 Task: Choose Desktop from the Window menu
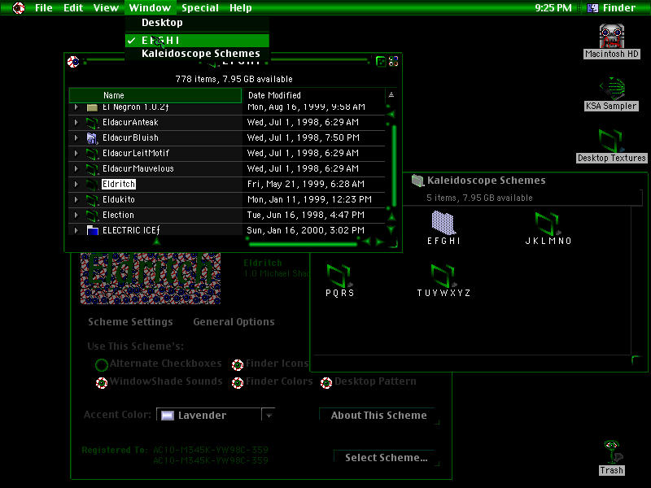coord(197,23)
